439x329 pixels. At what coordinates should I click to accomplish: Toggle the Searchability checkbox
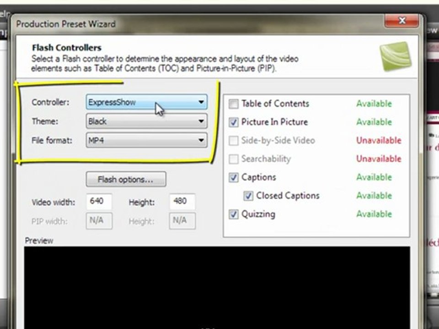tap(234, 159)
